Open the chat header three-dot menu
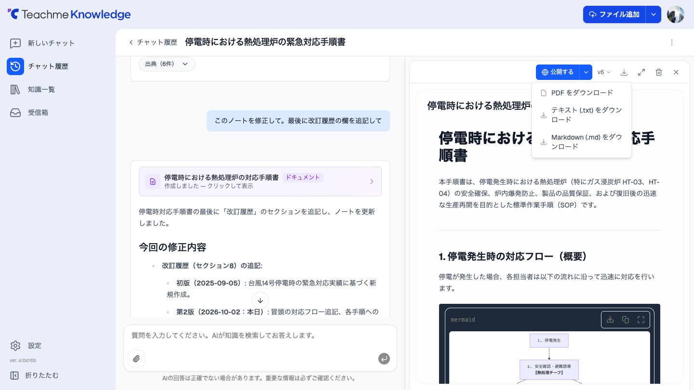 click(x=672, y=42)
